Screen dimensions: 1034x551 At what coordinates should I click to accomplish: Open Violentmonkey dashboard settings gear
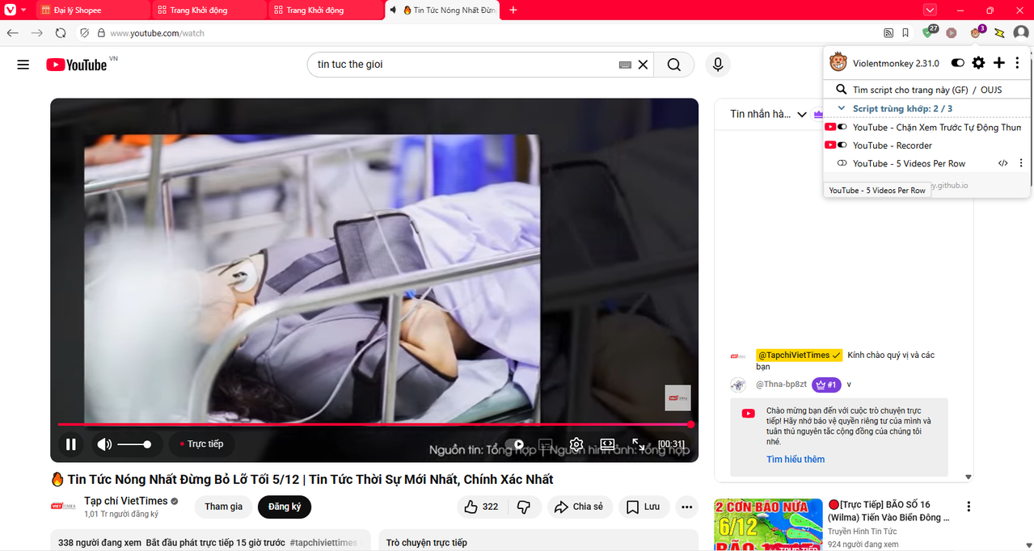tap(978, 63)
